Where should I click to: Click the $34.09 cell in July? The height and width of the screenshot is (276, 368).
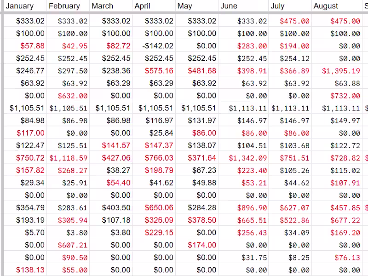coord(297,232)
